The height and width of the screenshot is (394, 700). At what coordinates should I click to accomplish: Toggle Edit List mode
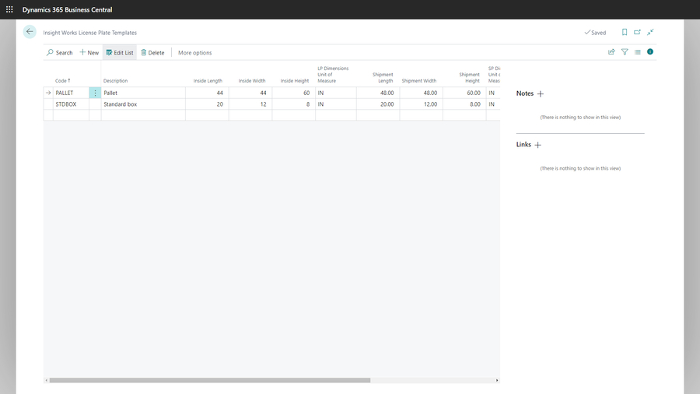[120, 52]
